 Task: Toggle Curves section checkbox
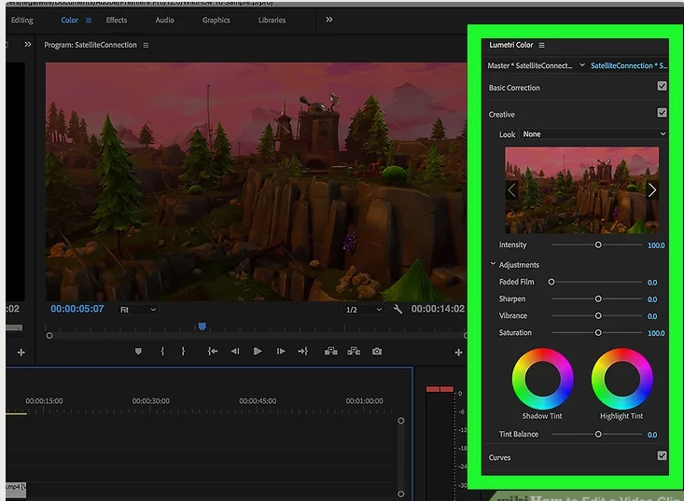tap(662, 455)
